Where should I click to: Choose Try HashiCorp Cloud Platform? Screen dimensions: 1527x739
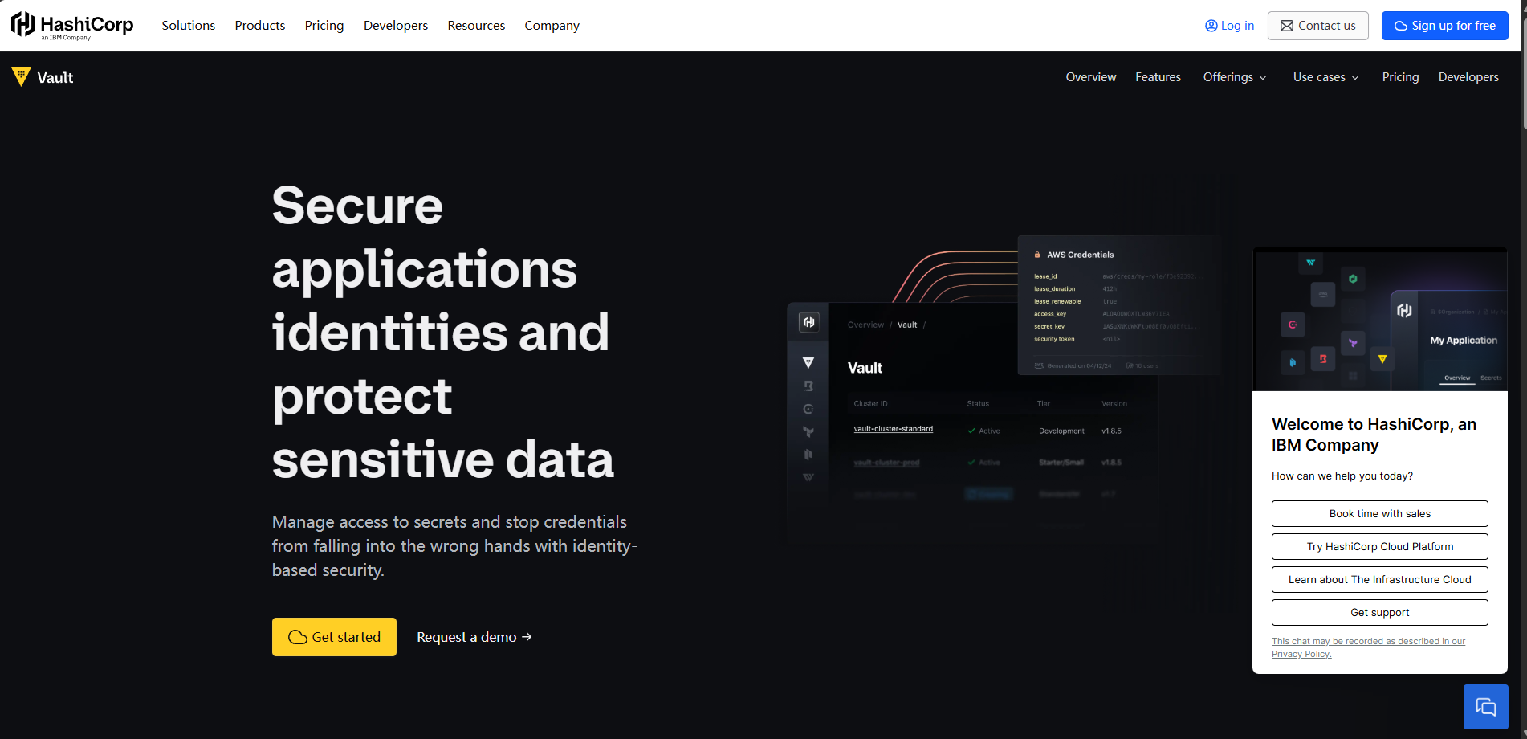1379,547
